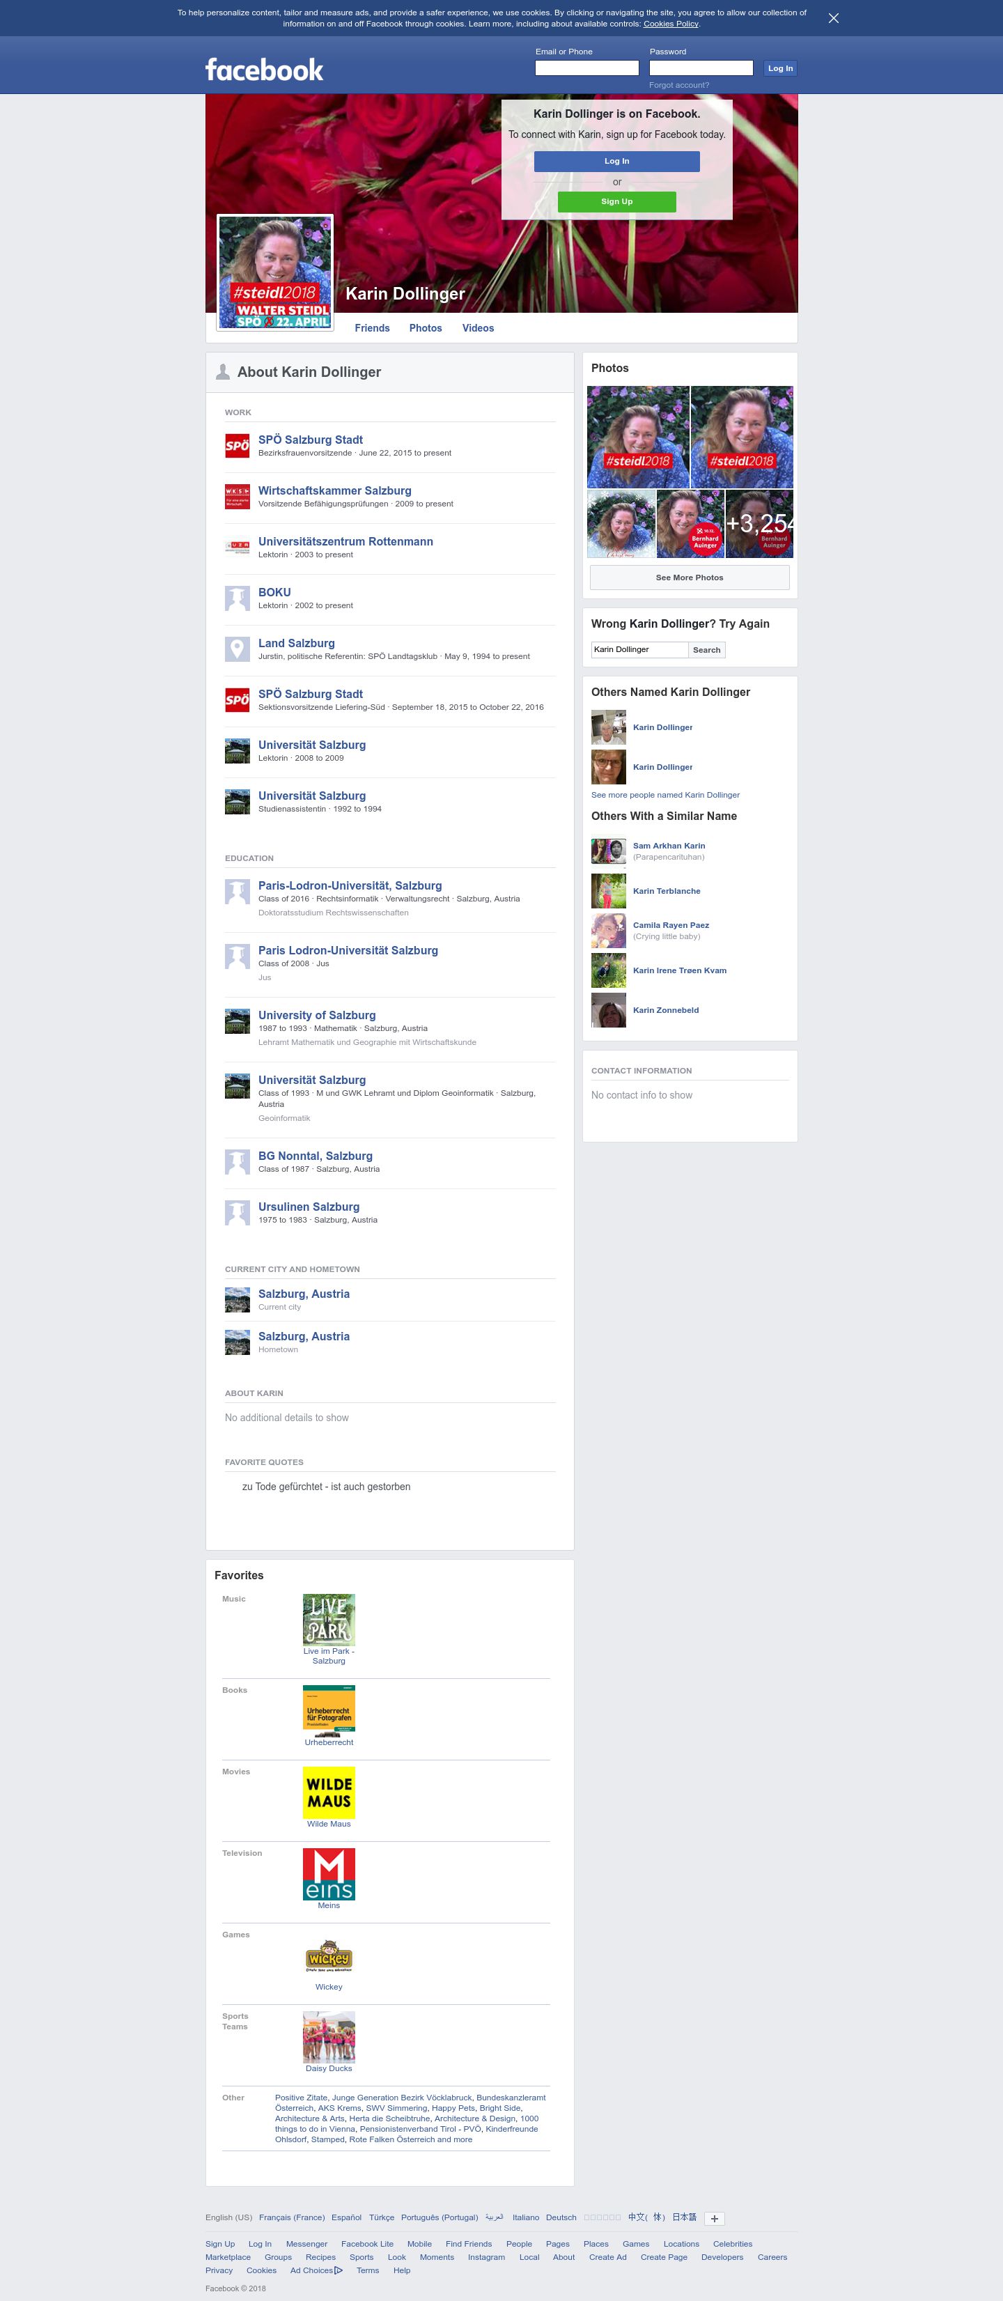Image resolution: width=1003 pixels, height=2301 pixels.
Task: Open the Wilde Maus movie icon
Action: [329, 1792]
